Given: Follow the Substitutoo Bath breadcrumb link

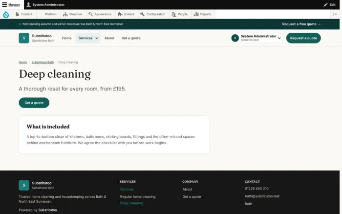Looking at the screenshot, I should (43, 62).
